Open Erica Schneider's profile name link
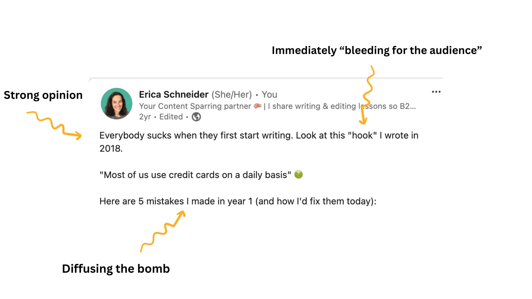Screen dimensions: 532x299 [174, 94]
